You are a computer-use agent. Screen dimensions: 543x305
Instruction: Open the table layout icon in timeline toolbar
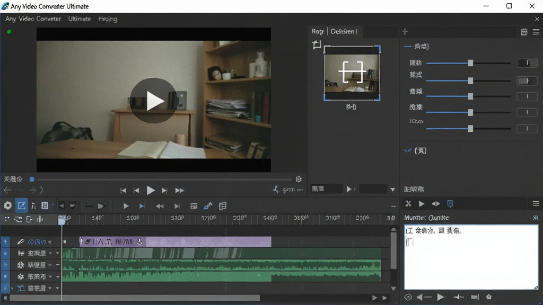(223, 206)
